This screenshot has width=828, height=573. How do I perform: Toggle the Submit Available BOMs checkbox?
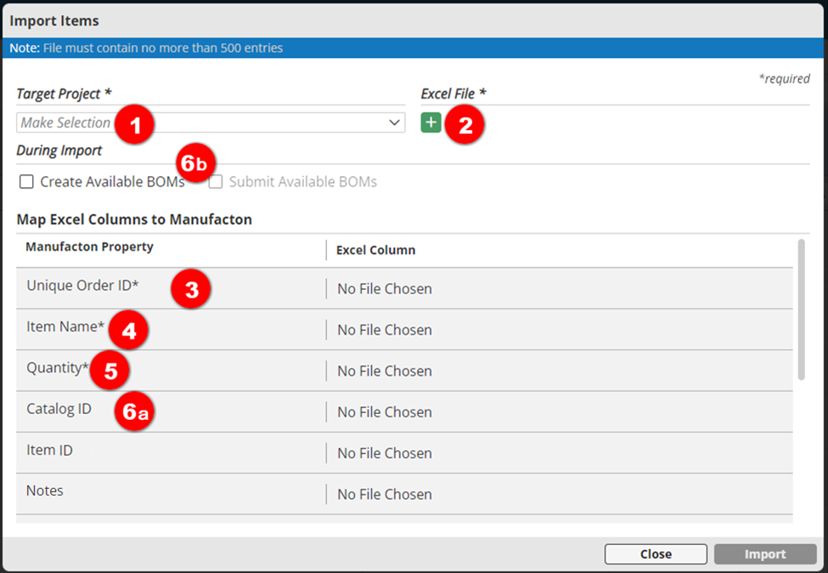click(x=217, y=182)
